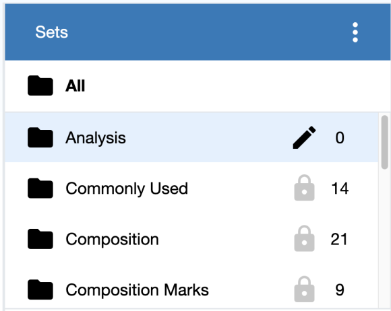Image resolution: width=391 pixels, height=311 pixels.
Task: Click the Composition folder icon
Action: [x=40, y=239]
